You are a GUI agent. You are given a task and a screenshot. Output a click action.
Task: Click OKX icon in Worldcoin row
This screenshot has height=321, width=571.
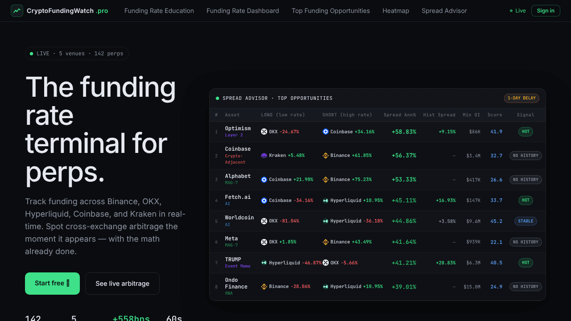264,221
